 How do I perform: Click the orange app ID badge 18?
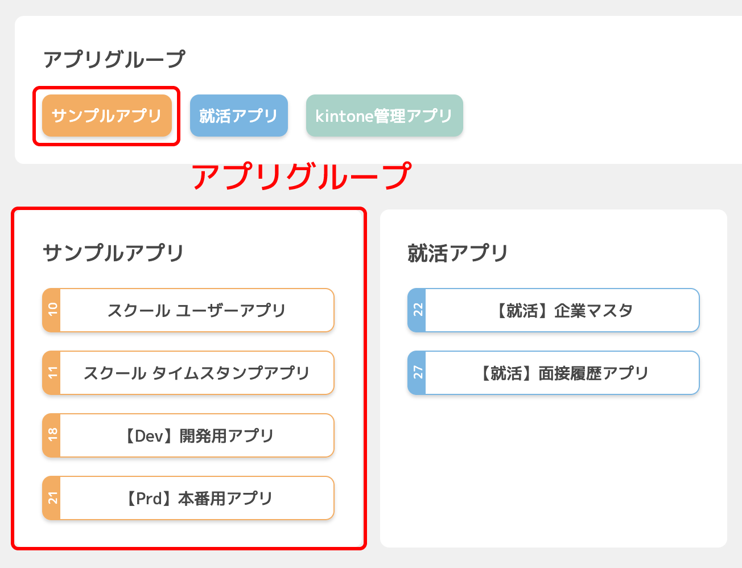click(52, 435)
